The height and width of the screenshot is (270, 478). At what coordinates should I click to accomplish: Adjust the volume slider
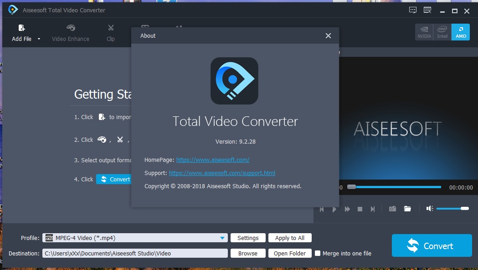(x=452, y=208)
